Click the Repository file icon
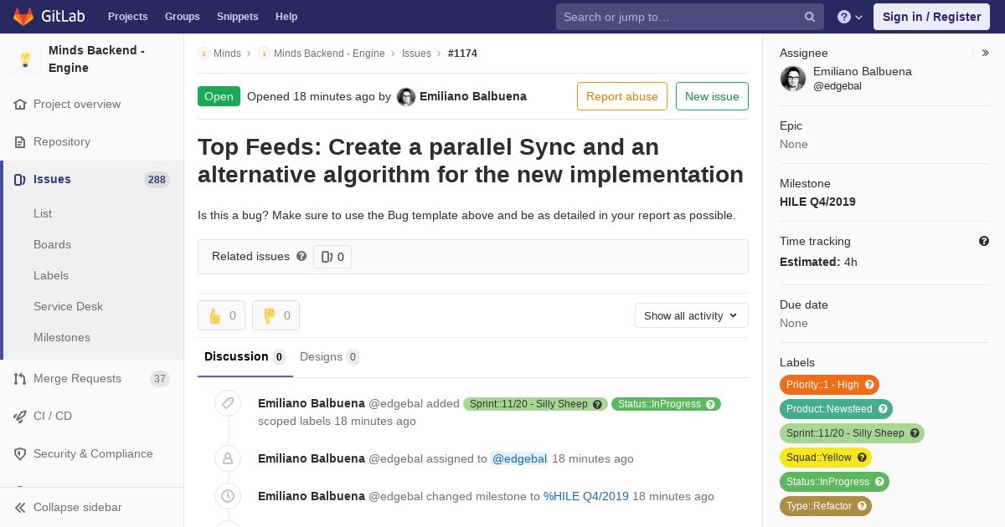The height and width of the screenshot is (527, 1005). tap(20, 142)
